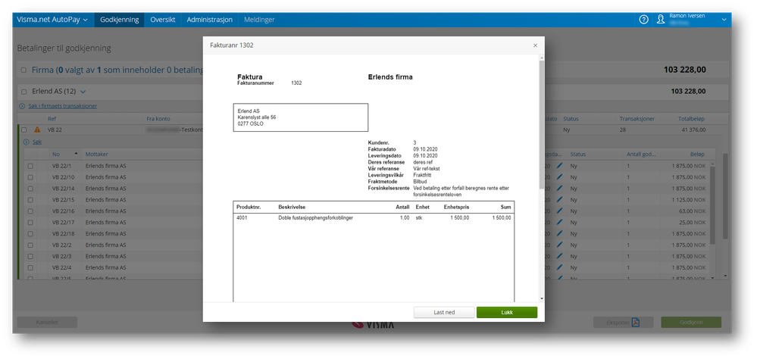Click the edit pencil icon in the VB 22/15 row
Screen dimensions: 757x359
tap(560, 200)
